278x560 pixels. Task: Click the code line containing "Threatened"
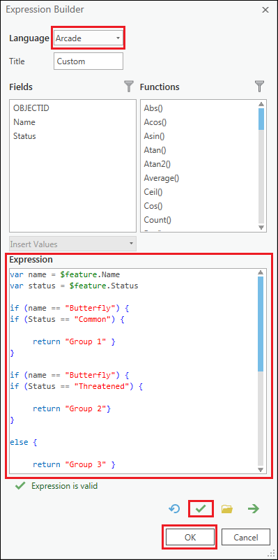point(76,386)
